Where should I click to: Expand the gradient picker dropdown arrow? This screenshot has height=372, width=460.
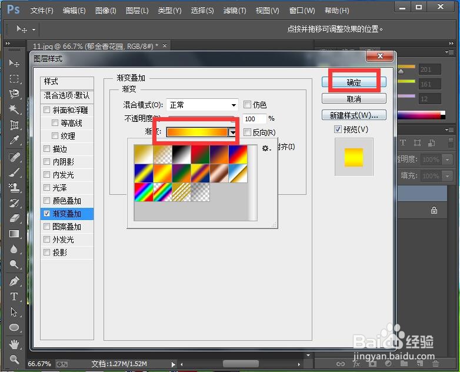232,132
